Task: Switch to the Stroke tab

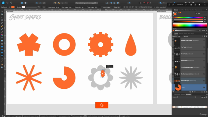Action: [187, 10]
